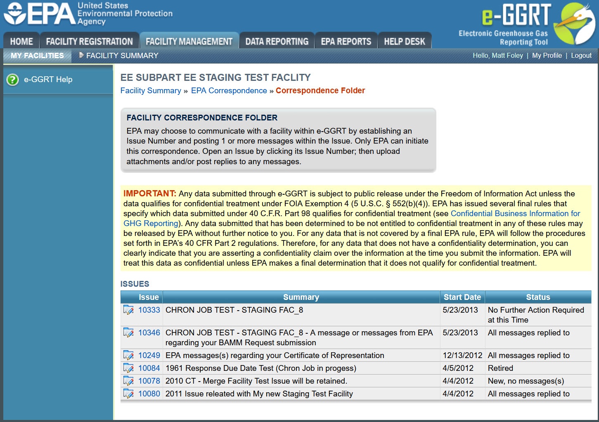The image size is (599, 422).
Task: Click the Logout link
Action: (581, 55)
